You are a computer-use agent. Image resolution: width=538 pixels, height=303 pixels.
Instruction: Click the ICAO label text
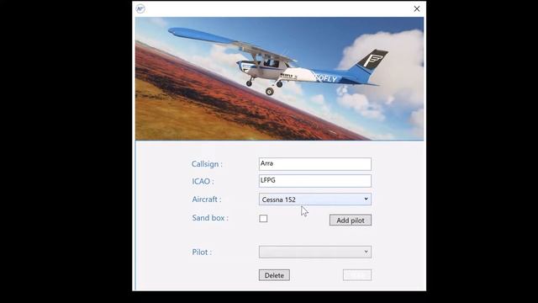click(x=203, y=182)
